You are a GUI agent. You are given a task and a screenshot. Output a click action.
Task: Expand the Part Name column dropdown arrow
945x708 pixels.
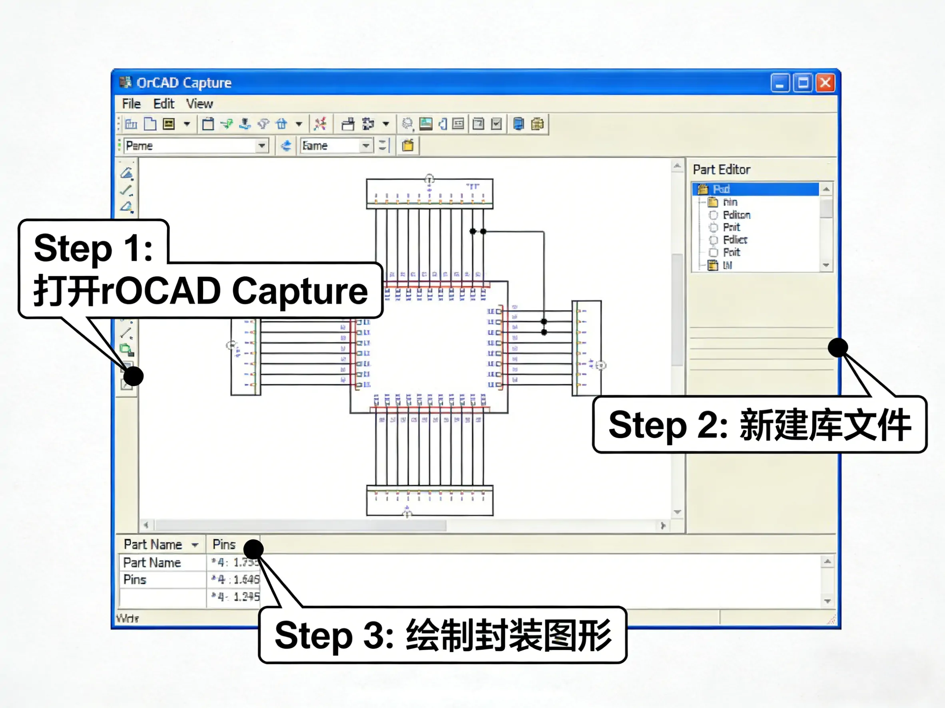(x=195, y=545)
